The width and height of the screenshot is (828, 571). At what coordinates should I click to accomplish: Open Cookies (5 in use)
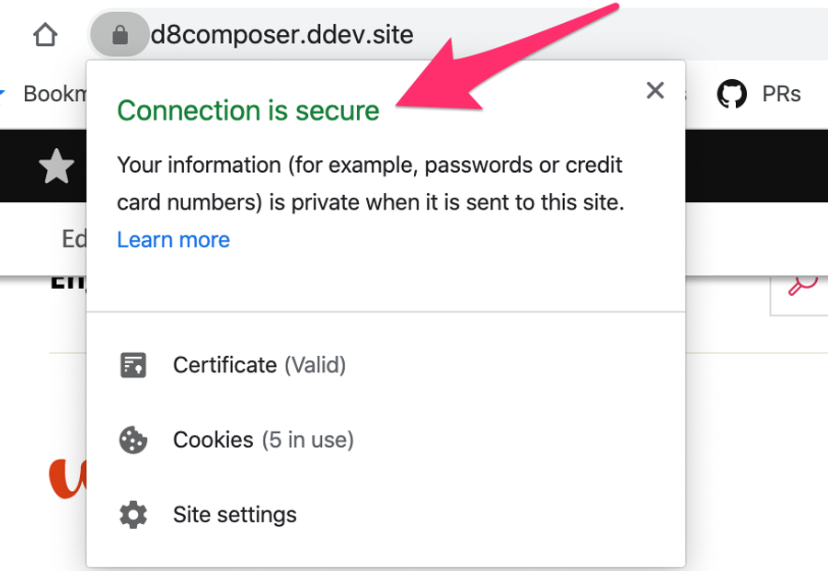point(263,440)
